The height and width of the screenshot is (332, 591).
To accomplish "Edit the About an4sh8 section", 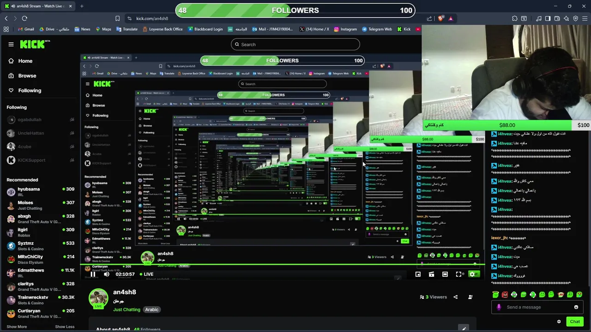I will (464, 328).
